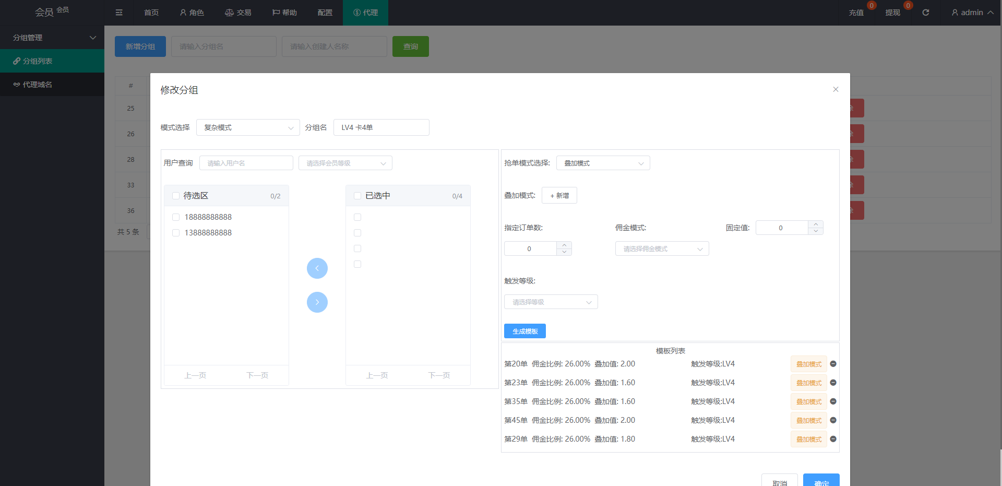
Task: Remove the 第29单 template with minus icon
Action: point(833,439)
